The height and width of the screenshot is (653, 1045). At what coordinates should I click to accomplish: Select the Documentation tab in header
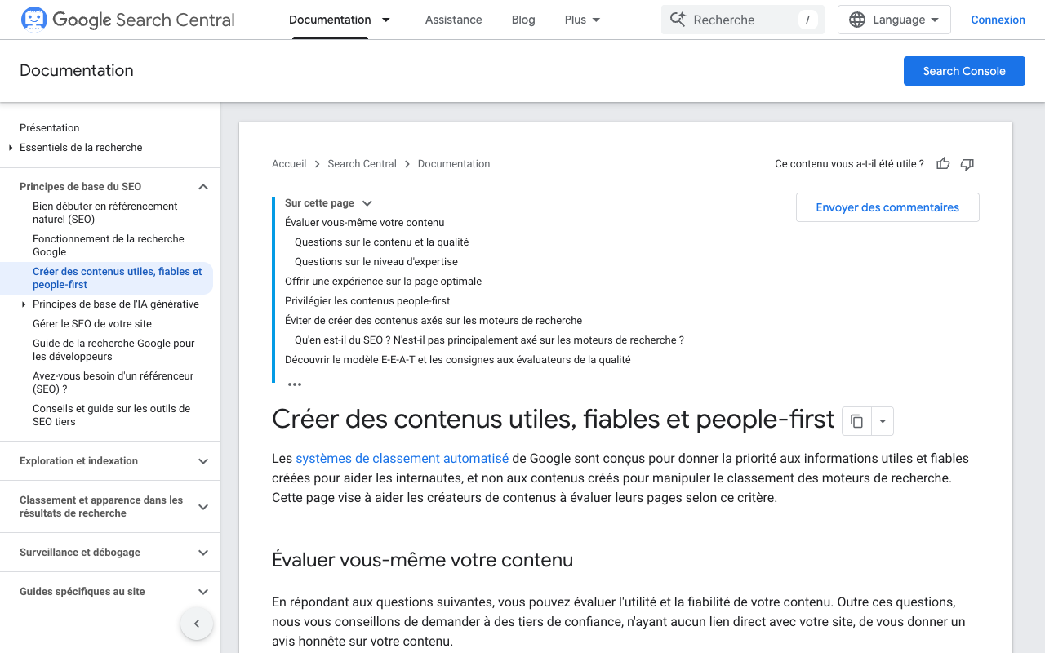point(330,20)
